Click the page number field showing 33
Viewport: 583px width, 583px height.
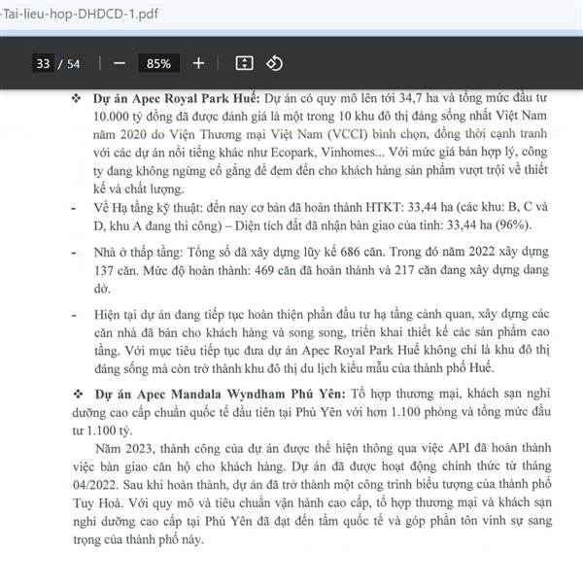(x=43, y=63)
